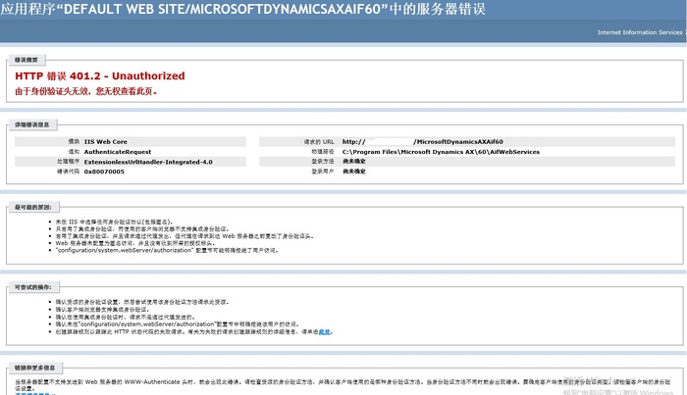Select the requested URL ending in /MicrosoftDynamicsAXAif60
The image size is (687, 395).
pos(422,142)
